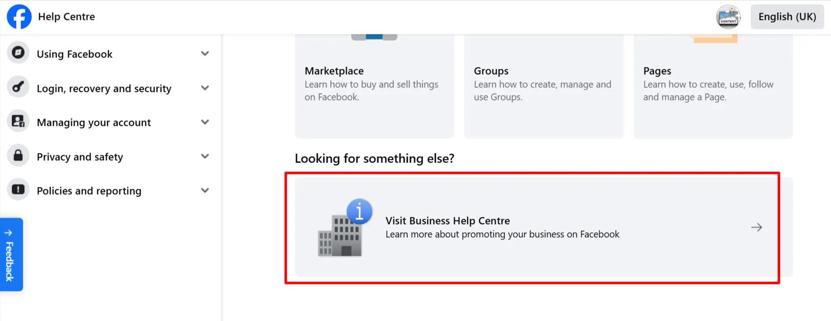Expand the Privacy and safety section
Viewport: 831px width, 321px height.
205,156
